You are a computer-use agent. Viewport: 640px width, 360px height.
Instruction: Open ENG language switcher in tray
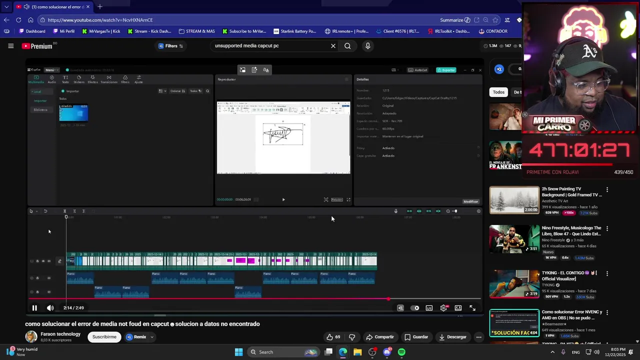(576, 352)
